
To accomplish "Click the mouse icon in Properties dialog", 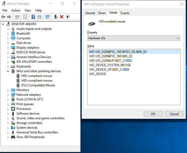I will tap(91, 24).
